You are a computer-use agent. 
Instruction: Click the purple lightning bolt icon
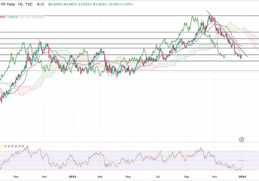pyautogui.click(x=241, y=140)
